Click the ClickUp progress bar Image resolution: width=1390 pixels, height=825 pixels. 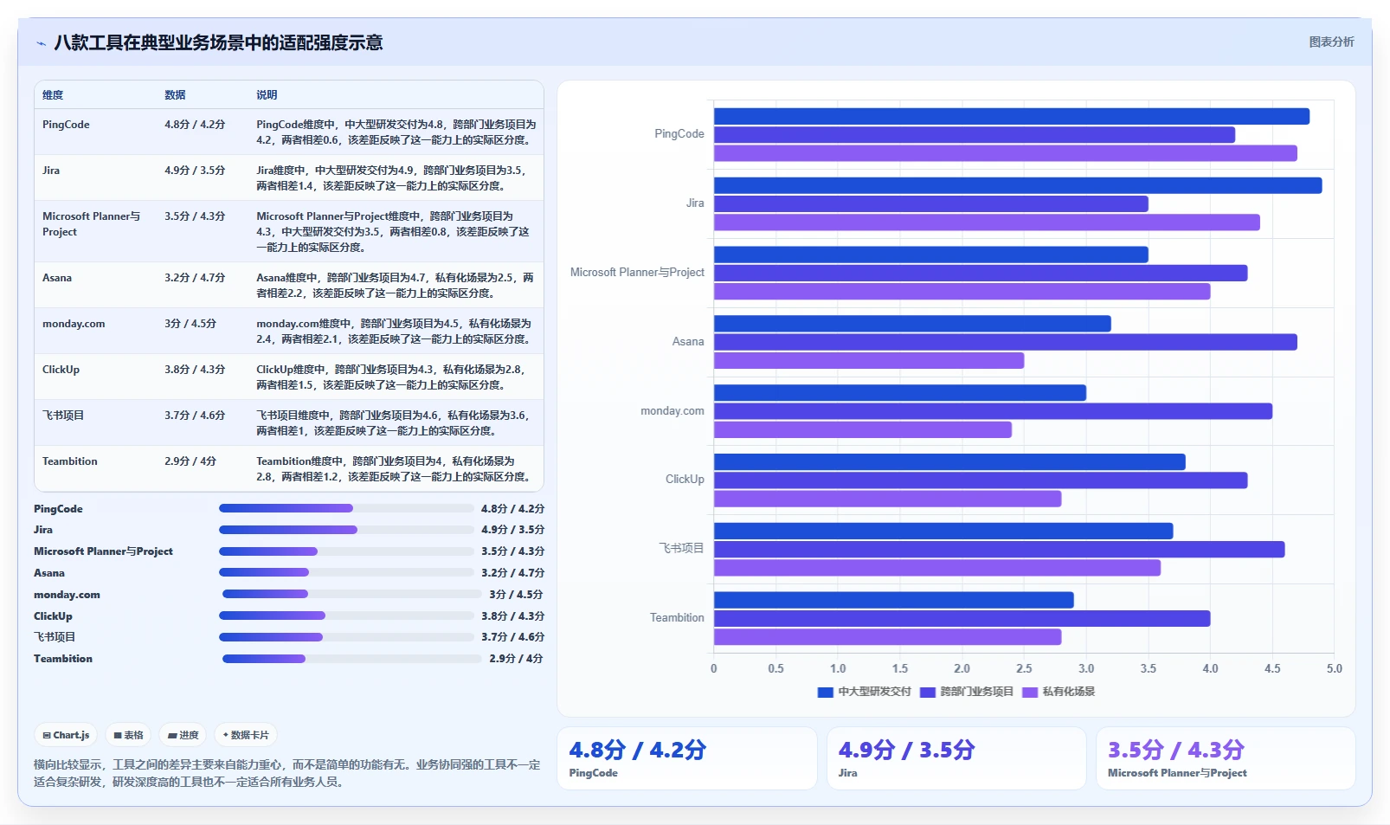[x=347, y=616]
